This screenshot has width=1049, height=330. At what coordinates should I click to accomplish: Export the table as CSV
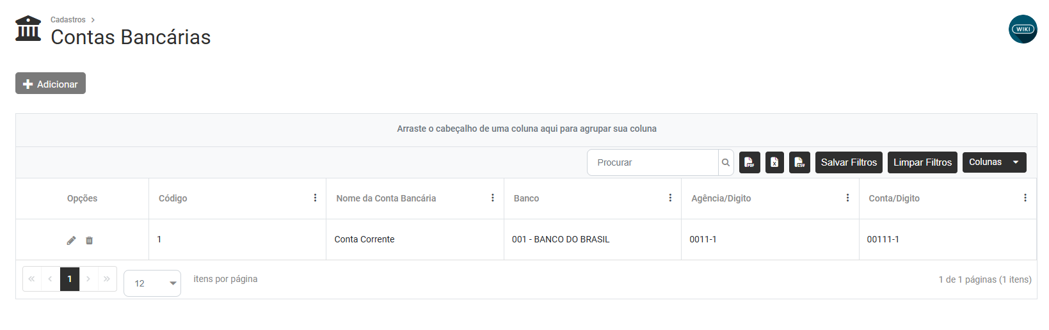pyautogui.click(x=799, y=162)
